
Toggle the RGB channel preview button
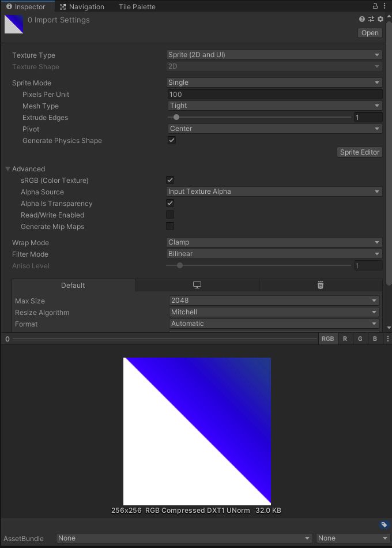327,339
